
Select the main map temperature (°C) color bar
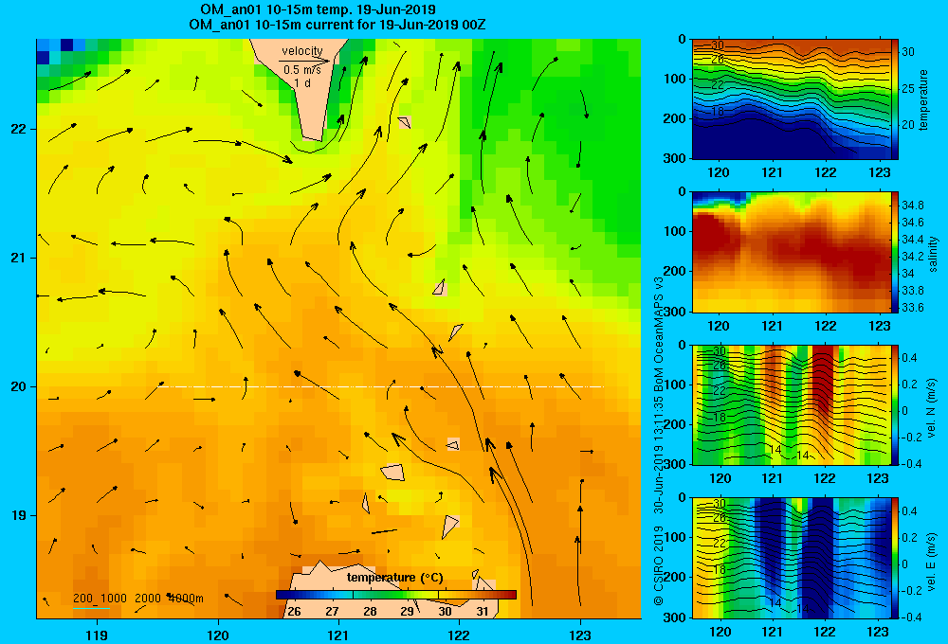coord(396,595)
